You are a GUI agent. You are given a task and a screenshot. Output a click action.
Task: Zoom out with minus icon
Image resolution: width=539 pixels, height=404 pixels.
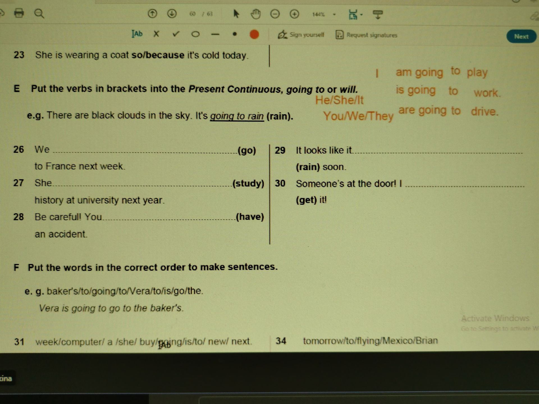[x=275, y=14]
